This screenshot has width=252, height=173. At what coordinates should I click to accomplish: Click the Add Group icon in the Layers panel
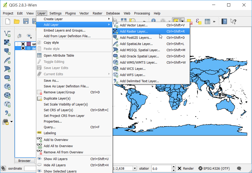[19, 36]
